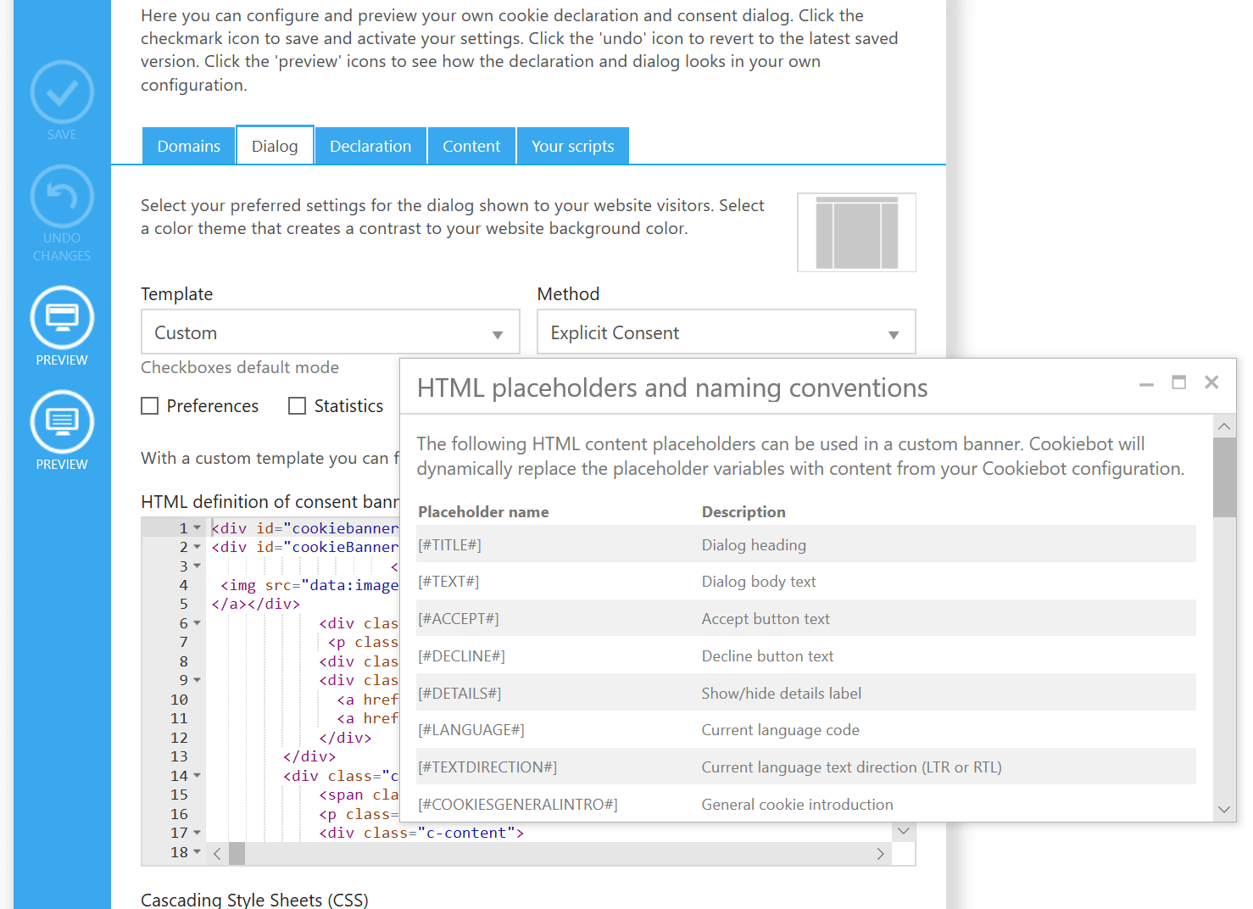Click the Undo Changes icon
The image size is (1253, 909).
(x=61, y=196)
